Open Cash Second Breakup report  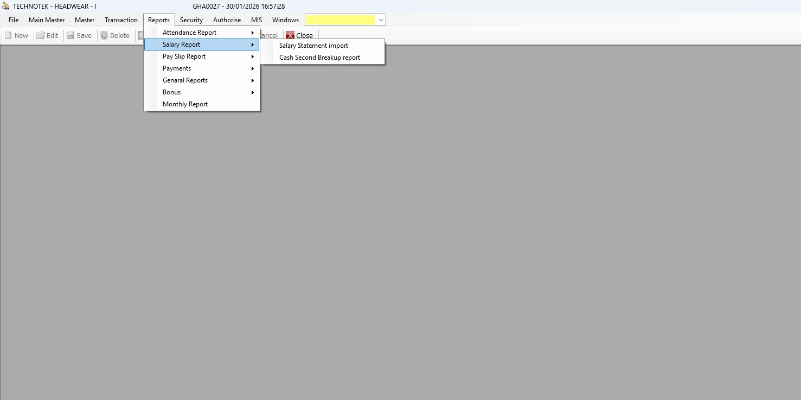(x=319, y=58)
